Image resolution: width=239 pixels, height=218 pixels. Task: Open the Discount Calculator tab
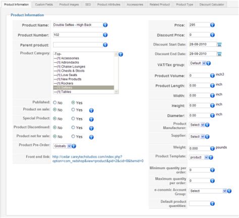pyautogui.click(x=212, y=5)
